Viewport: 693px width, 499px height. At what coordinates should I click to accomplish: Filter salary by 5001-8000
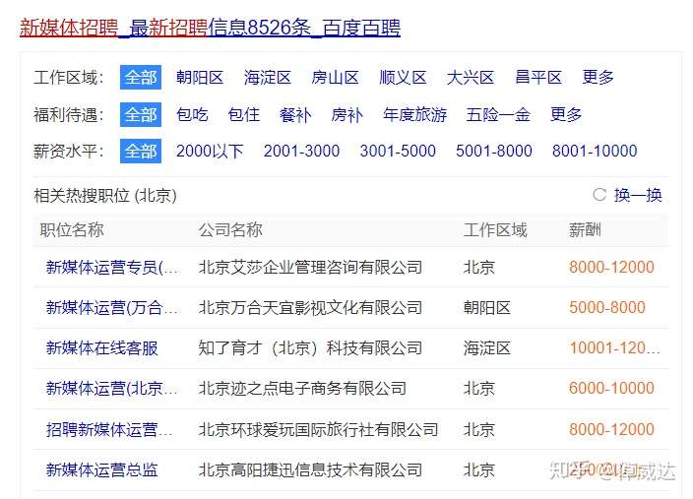494,152
